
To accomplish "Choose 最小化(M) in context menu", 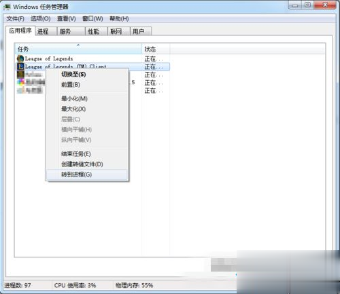I will 87,98.
